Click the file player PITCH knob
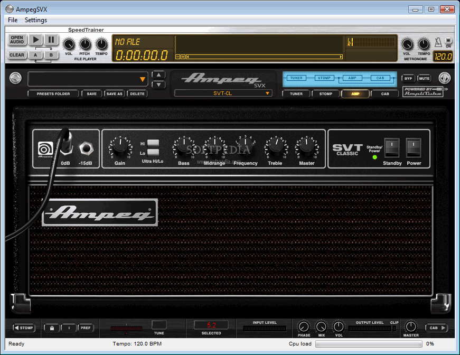The image size is (460, 355). point(85,44)
